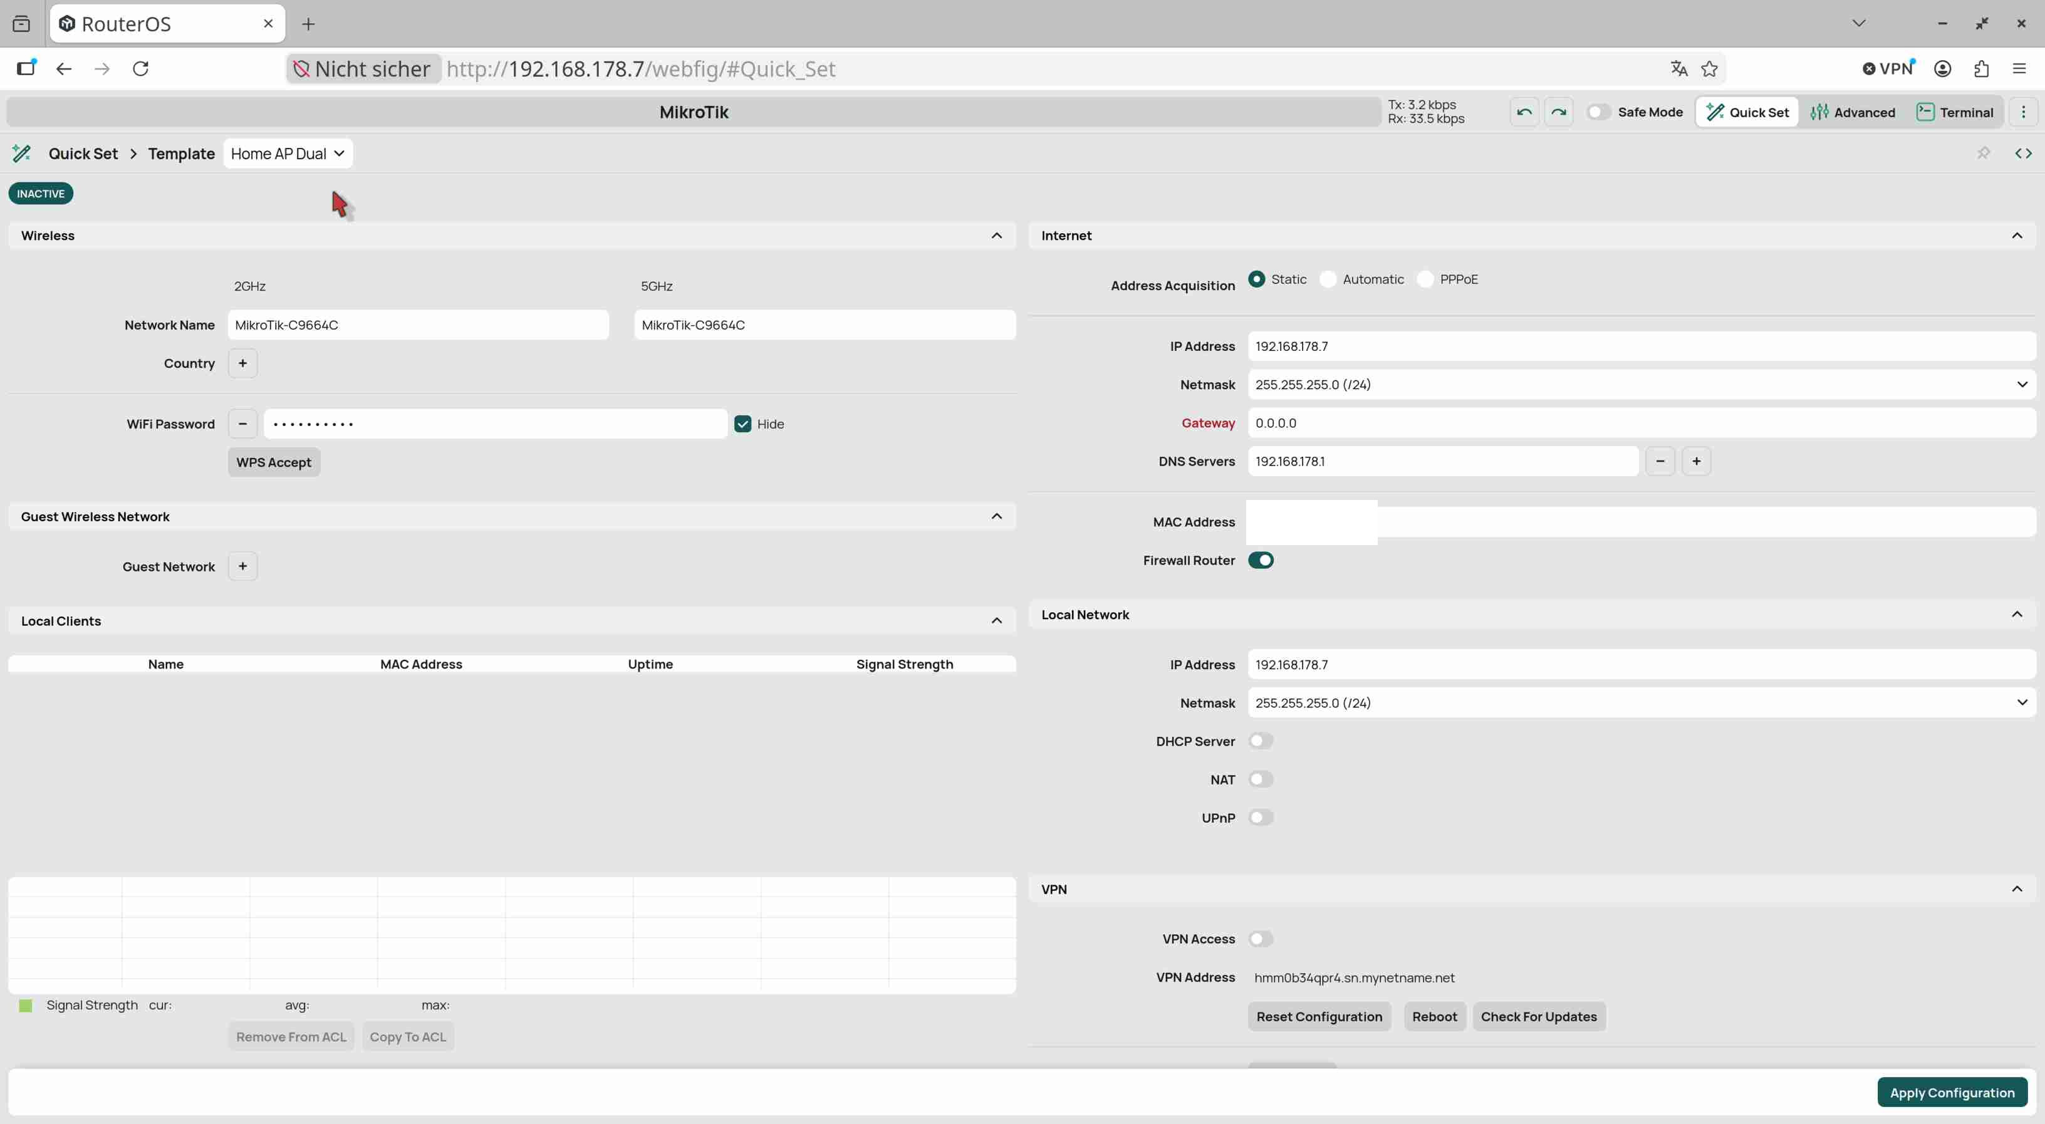This screenshot has height=1124, width=2045.
Task: Click WPS Accept button
Action: click(274, 462)
